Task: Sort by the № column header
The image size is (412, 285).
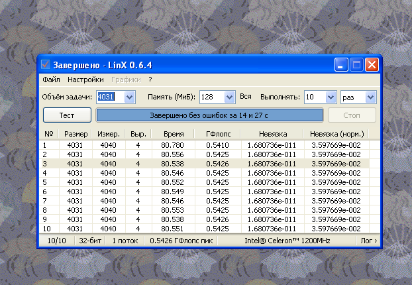Action: [49, 134]
